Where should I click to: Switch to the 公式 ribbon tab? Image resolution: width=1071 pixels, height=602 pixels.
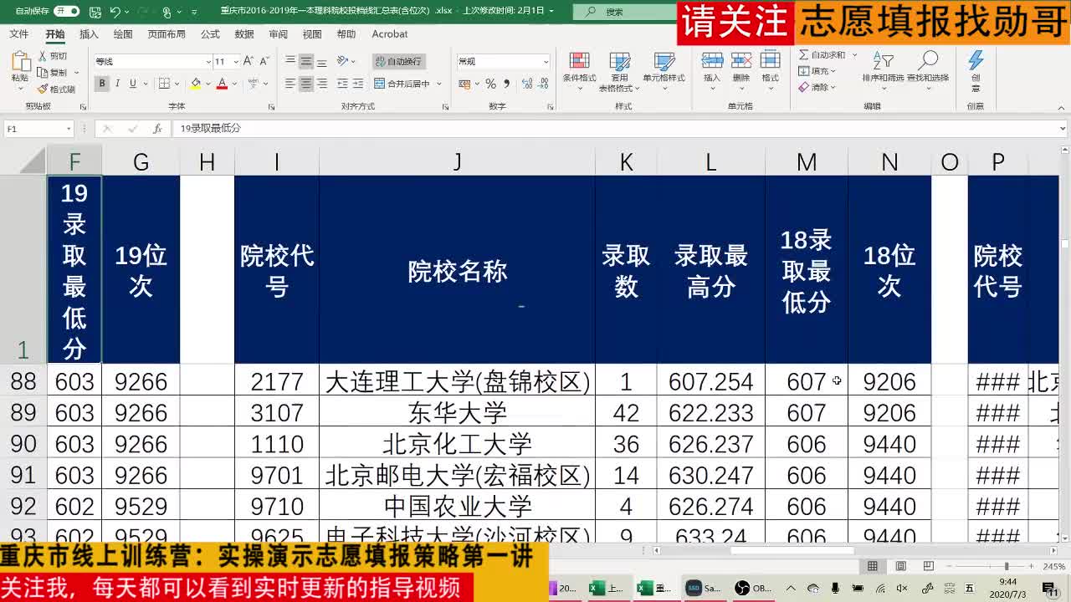tap(210, 34)
